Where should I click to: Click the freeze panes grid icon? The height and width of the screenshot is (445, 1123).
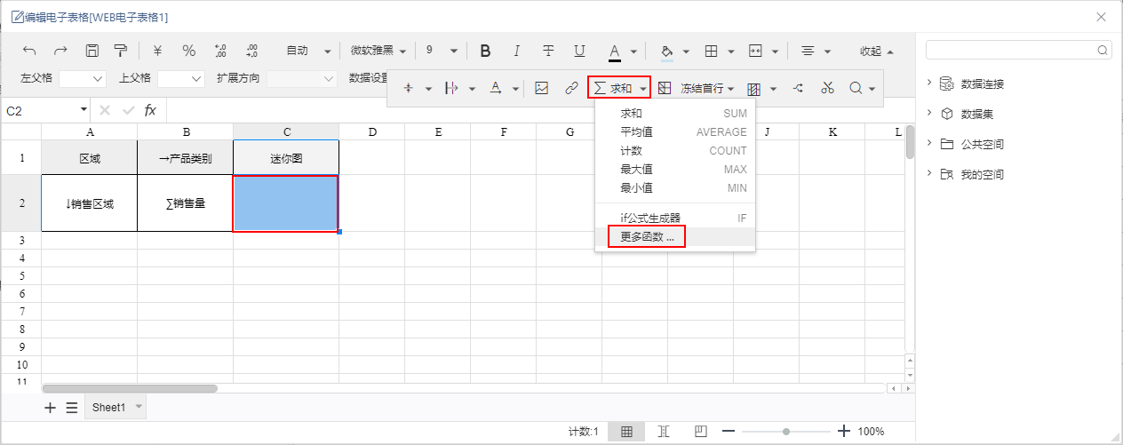tap(665, 88)
